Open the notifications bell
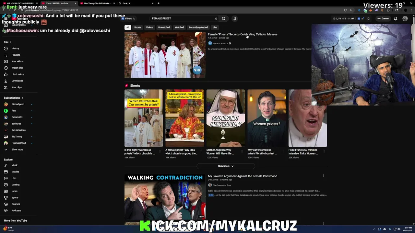The width and height of the screenshot is (415, 233). pos(396,18)
